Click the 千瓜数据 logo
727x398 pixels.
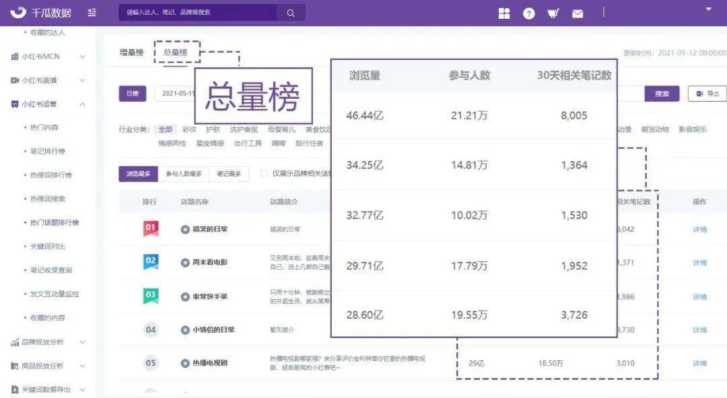41,13
